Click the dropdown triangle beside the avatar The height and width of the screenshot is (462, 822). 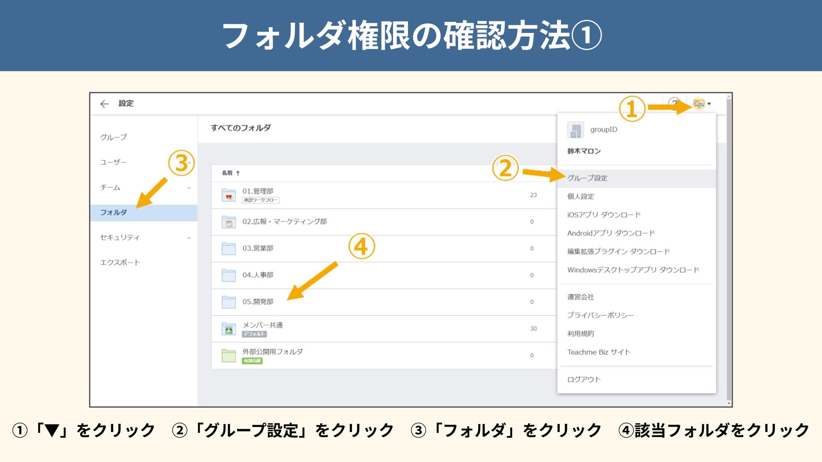click(709, 104)
